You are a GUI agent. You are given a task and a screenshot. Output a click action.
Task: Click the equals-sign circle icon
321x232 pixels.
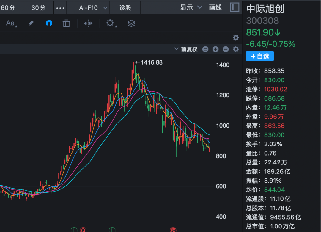(x=205, y=49)
